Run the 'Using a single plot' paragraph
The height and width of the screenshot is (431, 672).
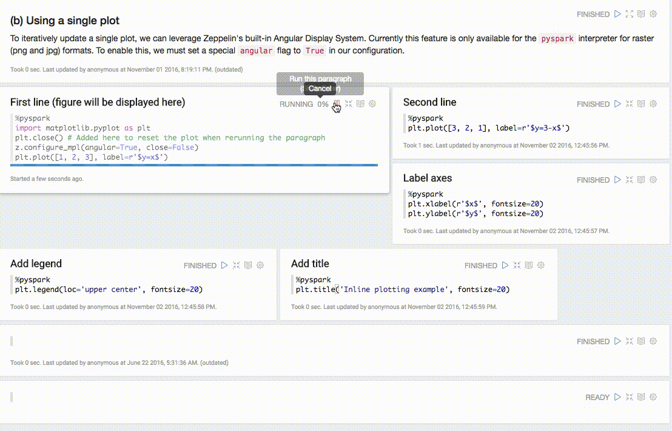(617, 14)
